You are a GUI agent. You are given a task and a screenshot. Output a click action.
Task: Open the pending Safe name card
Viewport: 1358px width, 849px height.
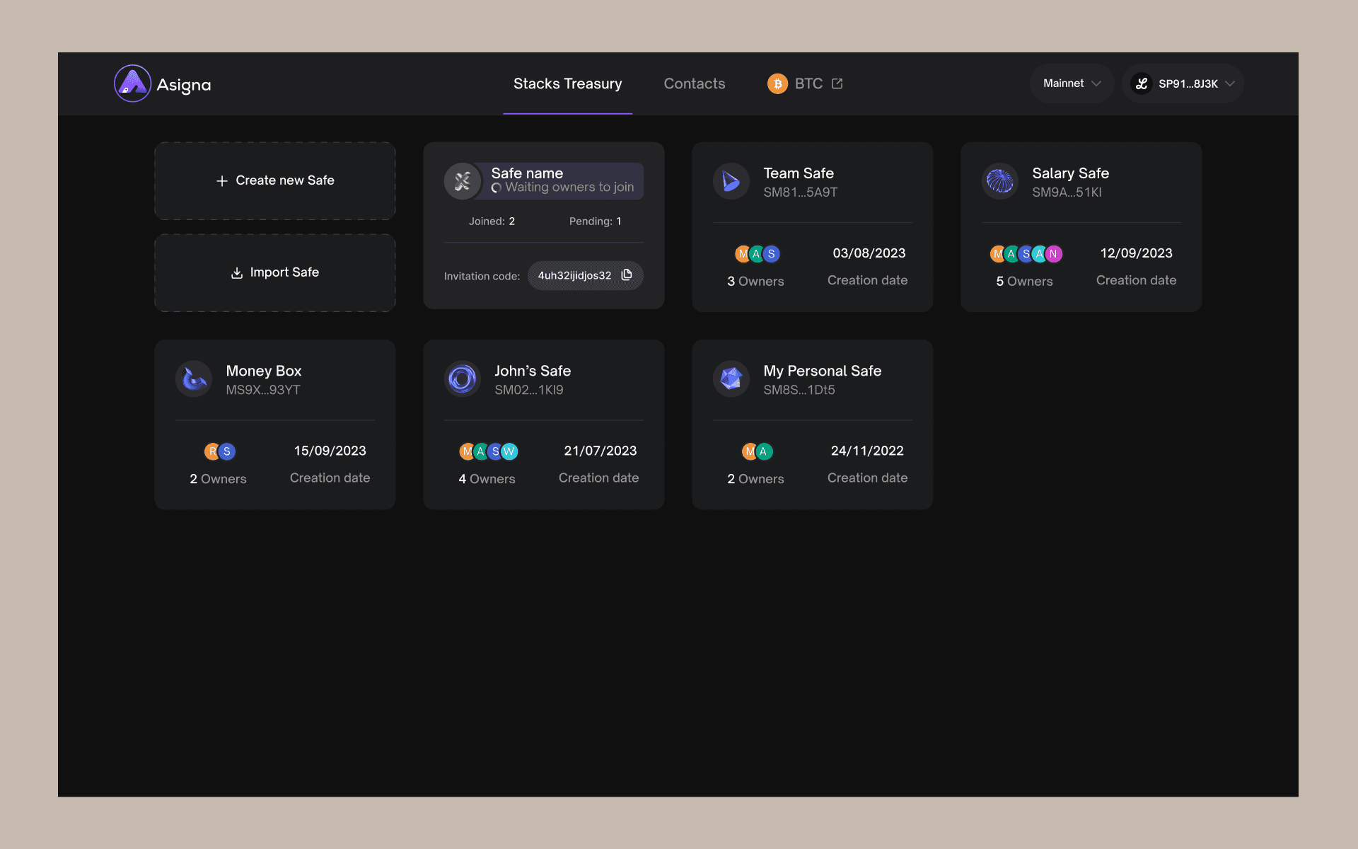point(543,180)
